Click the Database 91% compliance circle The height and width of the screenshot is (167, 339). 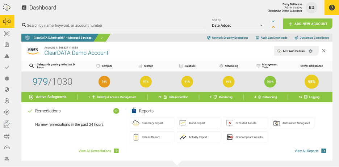187,82
